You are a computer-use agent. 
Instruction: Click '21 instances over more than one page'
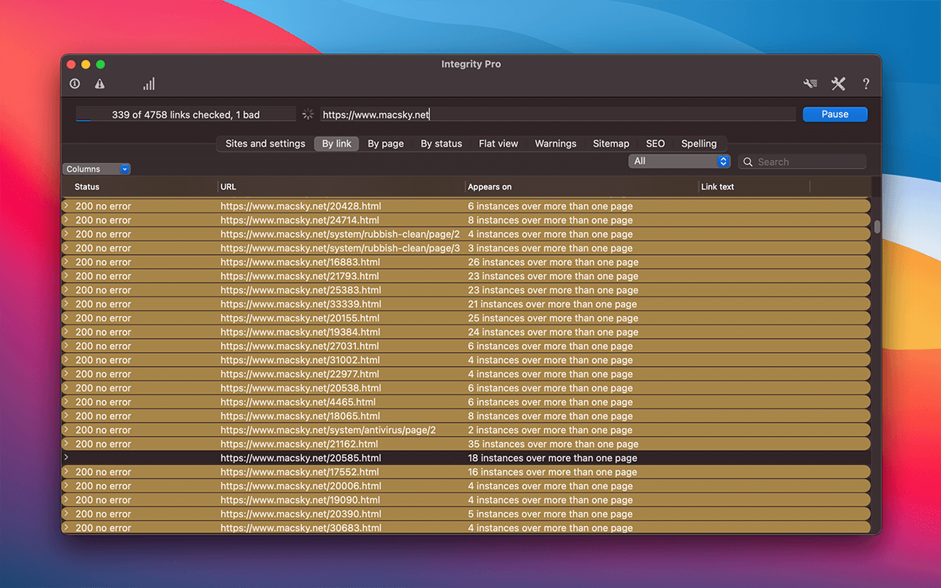[552, 304]
